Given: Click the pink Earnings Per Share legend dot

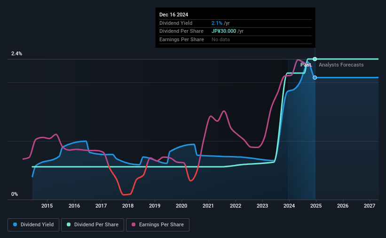Looking at the screenshot, I should click(134, 224).
